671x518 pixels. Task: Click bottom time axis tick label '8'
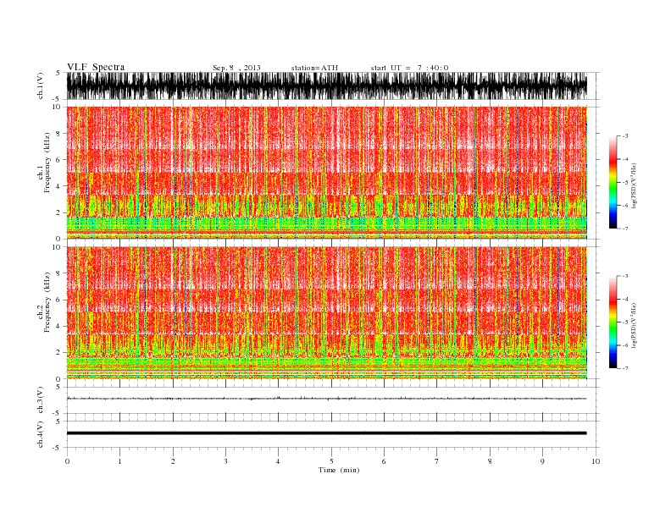pyautogui.click(x=490, y=461)
